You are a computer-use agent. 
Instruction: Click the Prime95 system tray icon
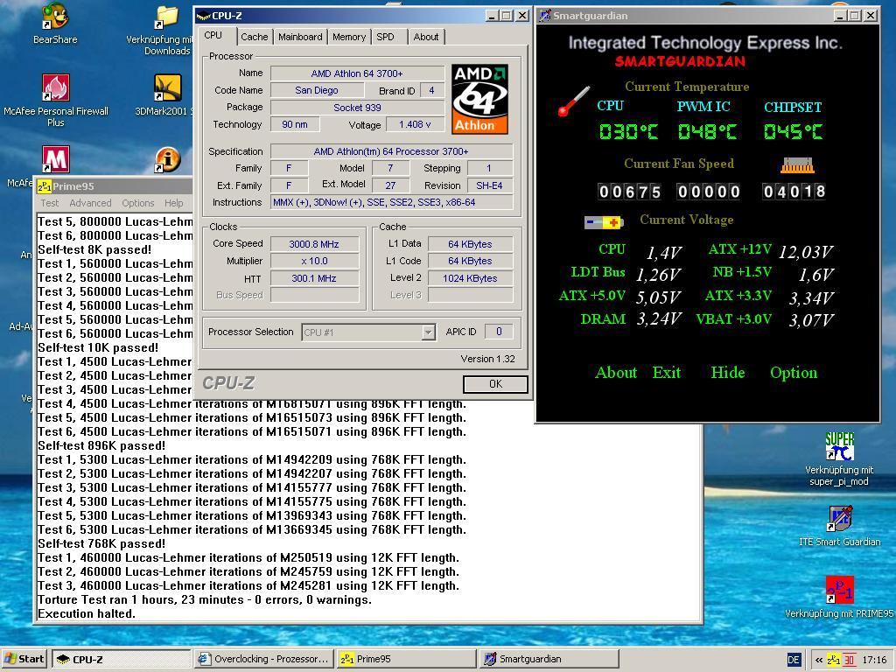[834, 660]
